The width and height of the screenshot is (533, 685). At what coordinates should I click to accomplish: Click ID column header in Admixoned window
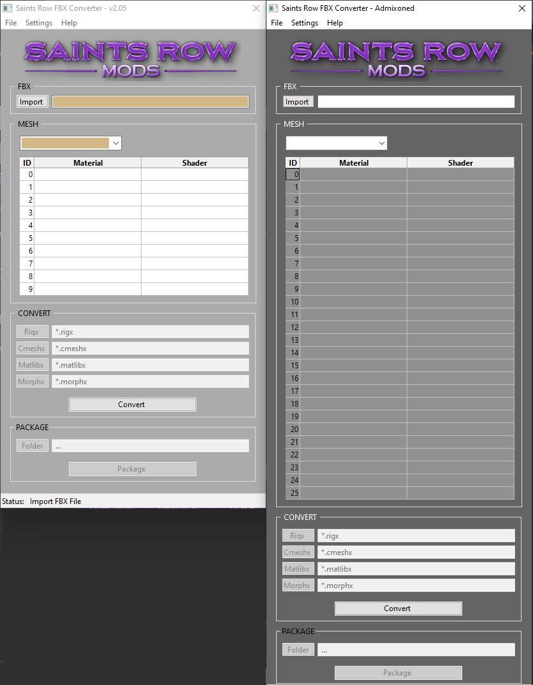click(x=293, y=162)
